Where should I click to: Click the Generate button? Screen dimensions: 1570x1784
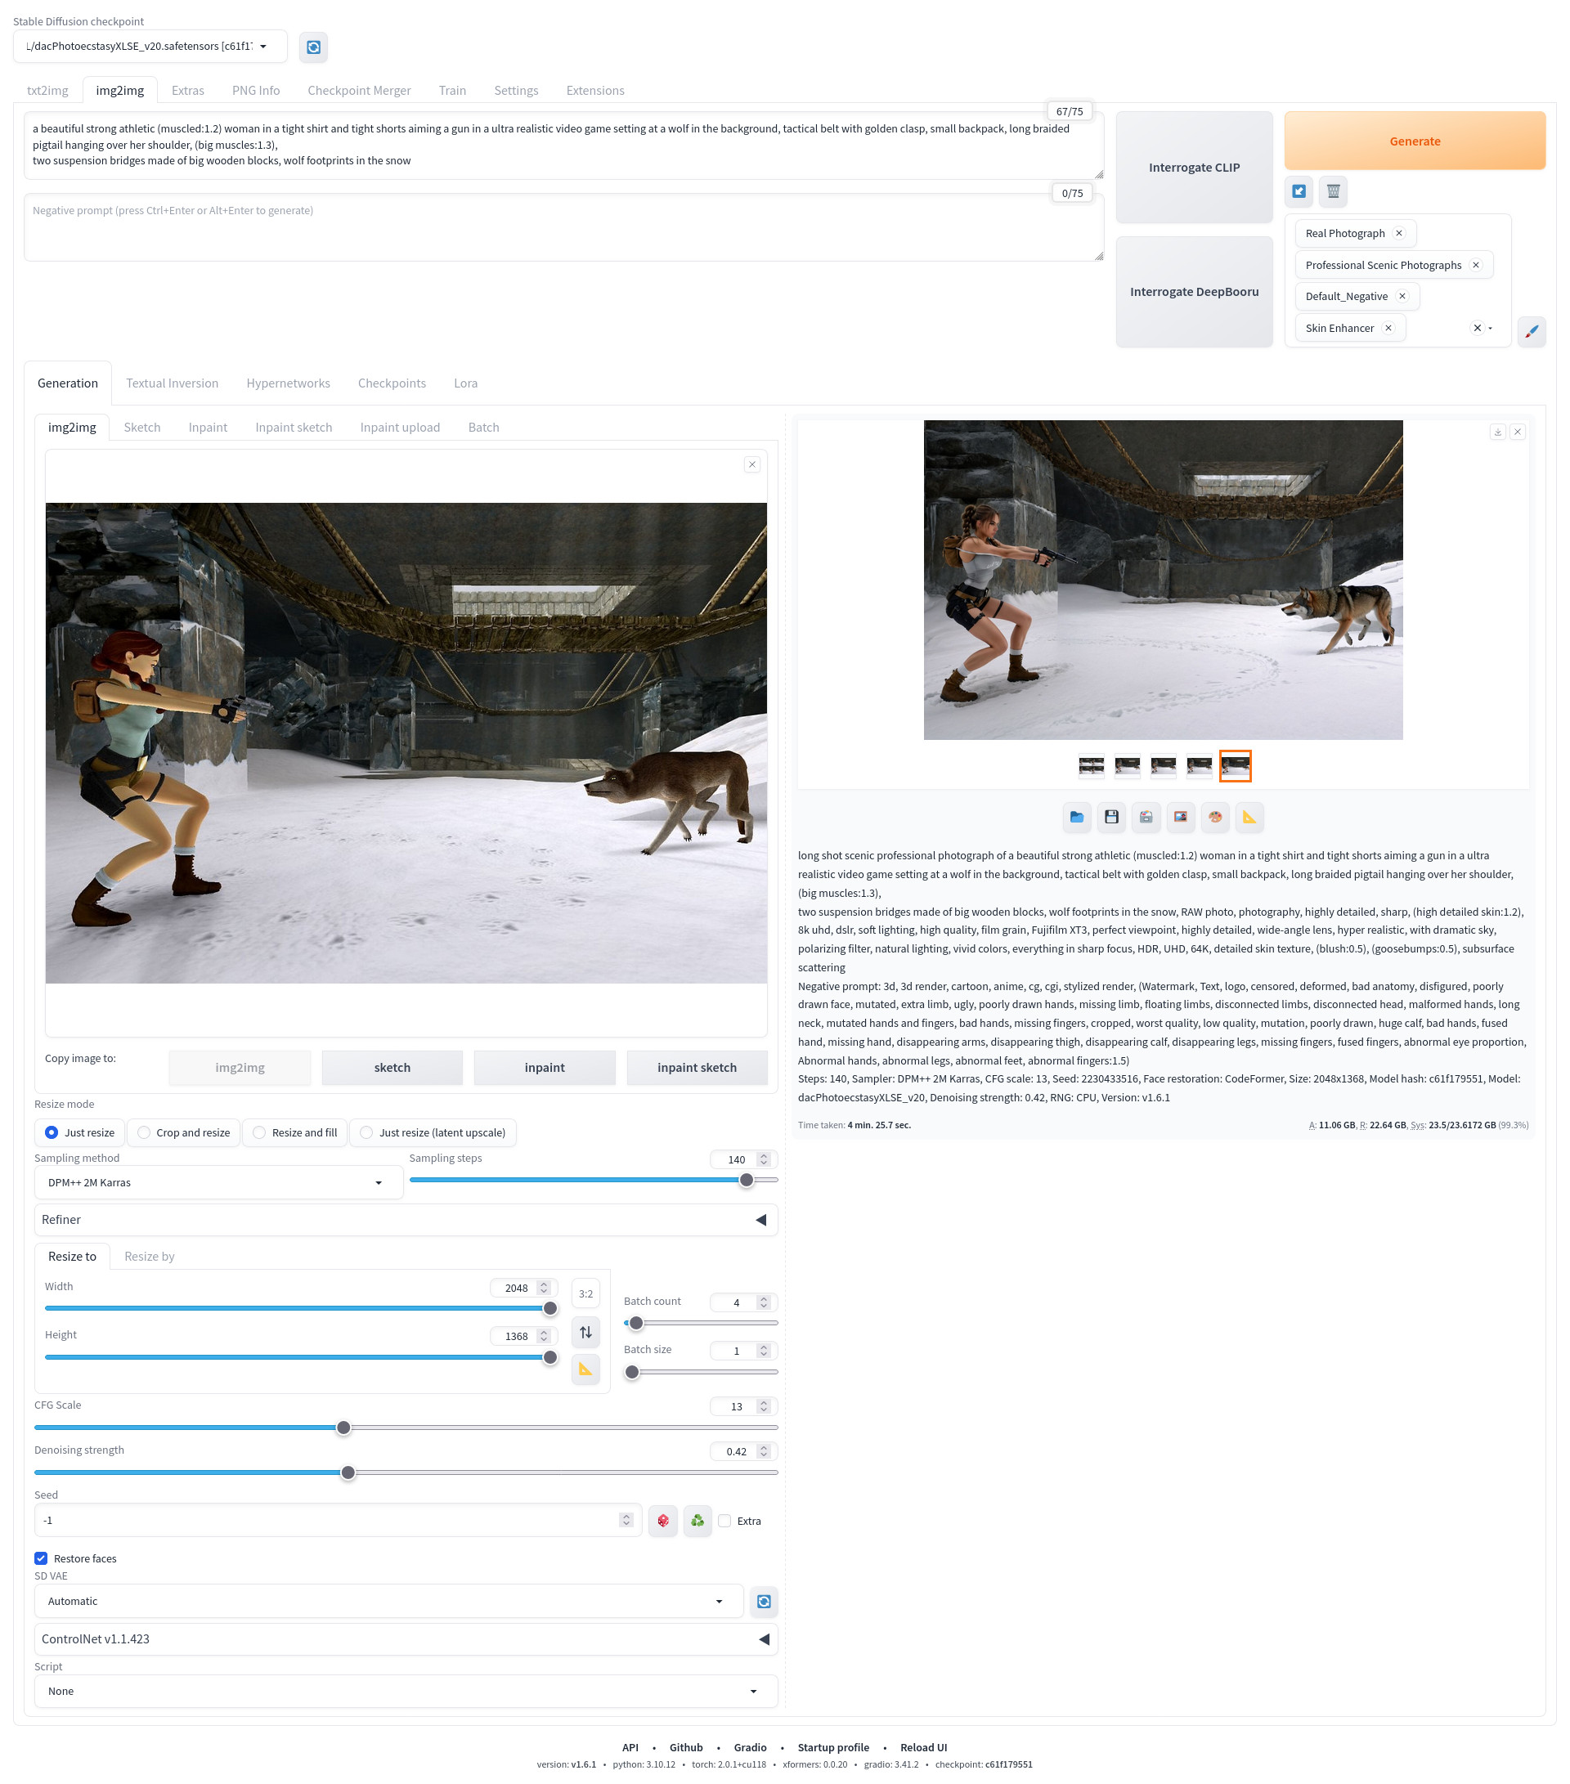pyautogui.click(x=1415, y=141)
